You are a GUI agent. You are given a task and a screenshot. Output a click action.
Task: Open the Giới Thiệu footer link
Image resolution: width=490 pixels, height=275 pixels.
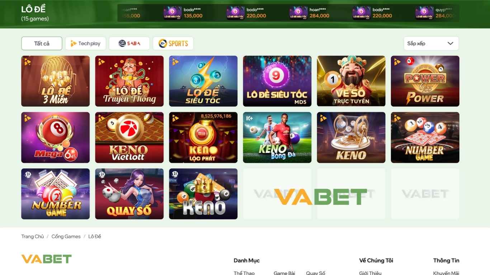pos(370,273)
